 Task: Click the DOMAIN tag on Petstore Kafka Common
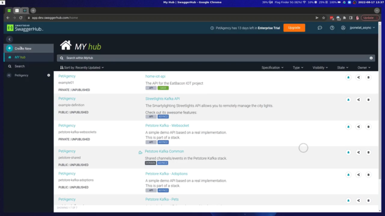pyautogui.click(x=150, y=163)
